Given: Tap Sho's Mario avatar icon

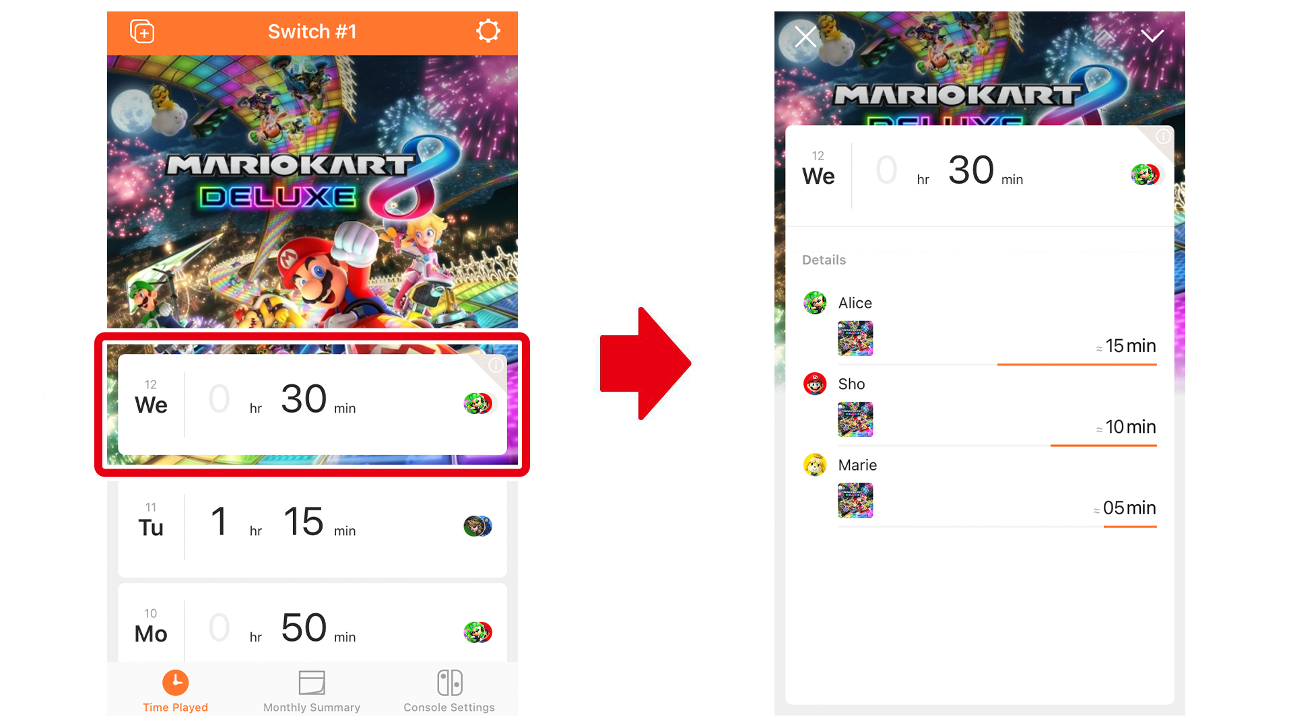Looking at the screenshot, I should [815, 384].
